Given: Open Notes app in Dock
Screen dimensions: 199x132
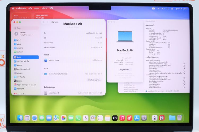Looking at the screenshot, I should click(x=107, y=118).
